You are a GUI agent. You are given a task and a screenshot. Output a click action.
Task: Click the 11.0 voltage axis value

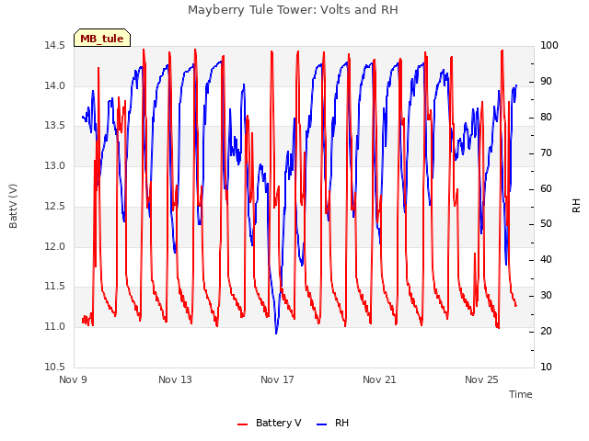pos(54,326)
